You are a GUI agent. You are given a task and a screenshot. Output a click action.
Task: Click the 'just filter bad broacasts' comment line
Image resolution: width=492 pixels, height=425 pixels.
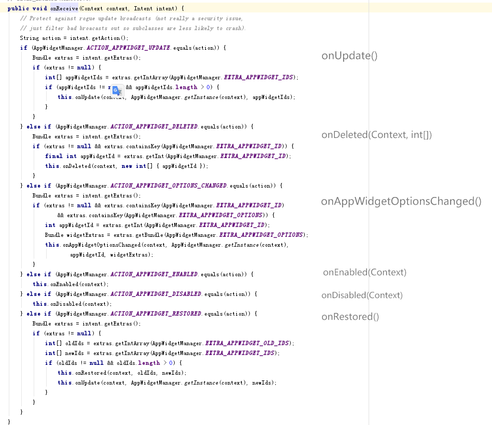[133, 28]
